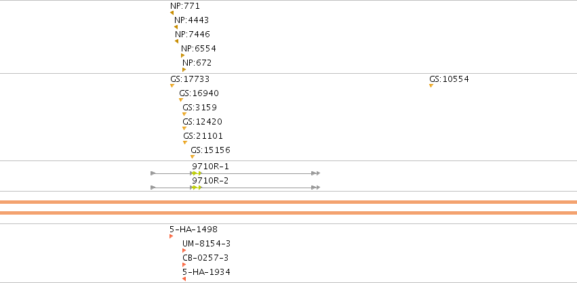Click the leftmost gray arrow of 9710R-2
The width and height of the screenshot is (577, 283).
click(x=153, y=188)
